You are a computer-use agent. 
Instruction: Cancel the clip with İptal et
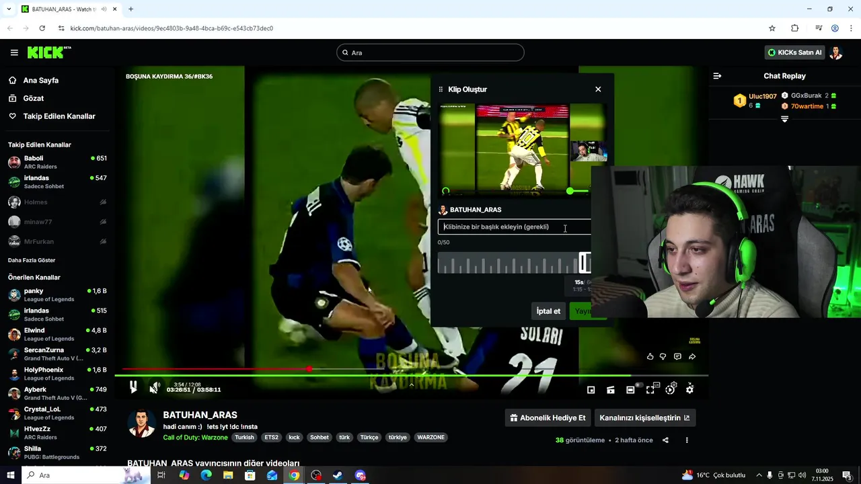548,311
